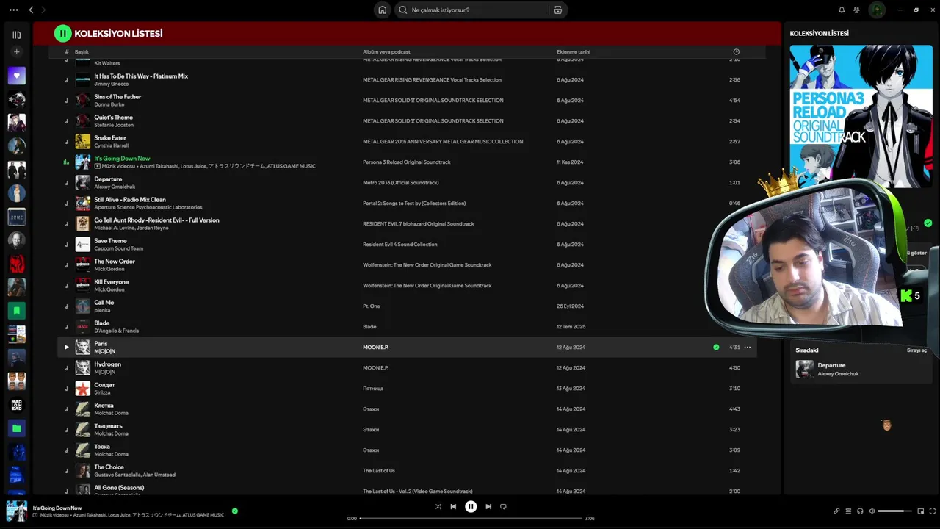Select the 'Hydrogen' track row
940x529 pixels.
407,367
